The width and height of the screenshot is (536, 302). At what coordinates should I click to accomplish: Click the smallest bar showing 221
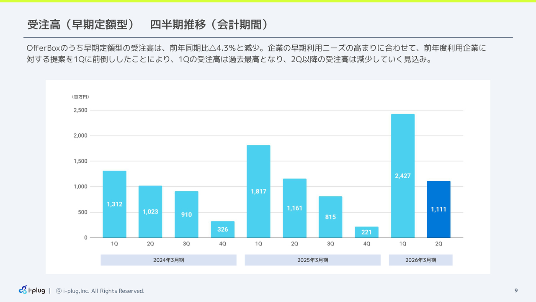[x=366, y=232]
